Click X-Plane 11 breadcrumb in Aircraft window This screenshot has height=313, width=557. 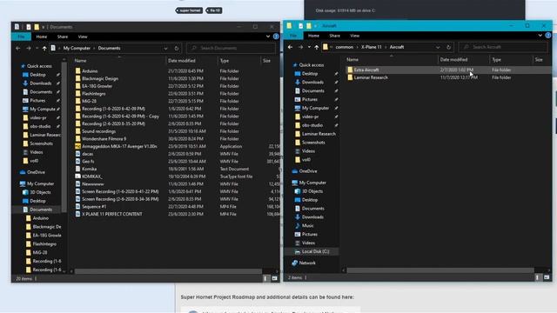(x=372, y=47)
